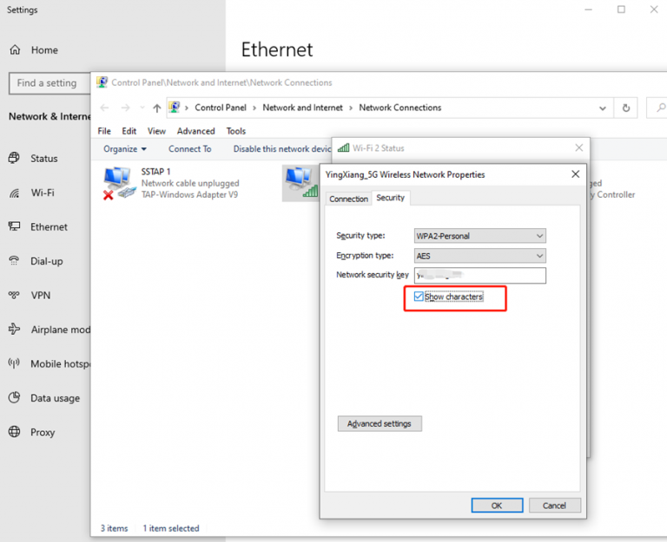The height and width of the screenshot is (542, 667).
Task: Click the OK button
Action: tap(497, 506)
